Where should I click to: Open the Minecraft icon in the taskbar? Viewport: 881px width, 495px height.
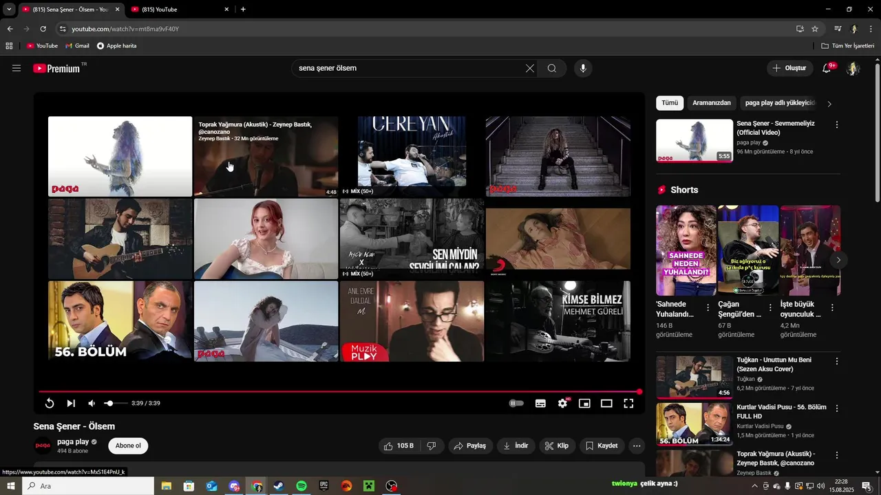[x=369, y=486]
